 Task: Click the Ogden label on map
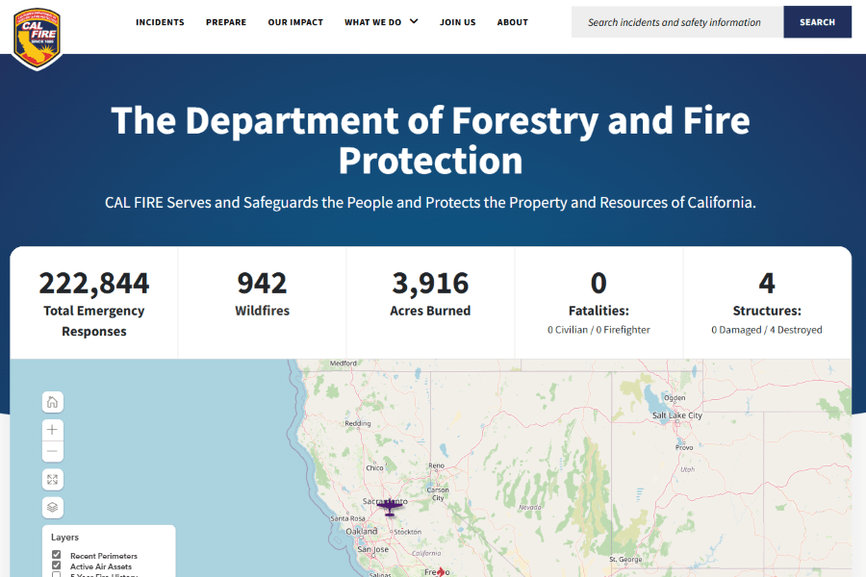pos(675,397)
